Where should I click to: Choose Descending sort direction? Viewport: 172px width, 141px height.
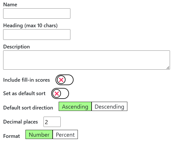109,106
